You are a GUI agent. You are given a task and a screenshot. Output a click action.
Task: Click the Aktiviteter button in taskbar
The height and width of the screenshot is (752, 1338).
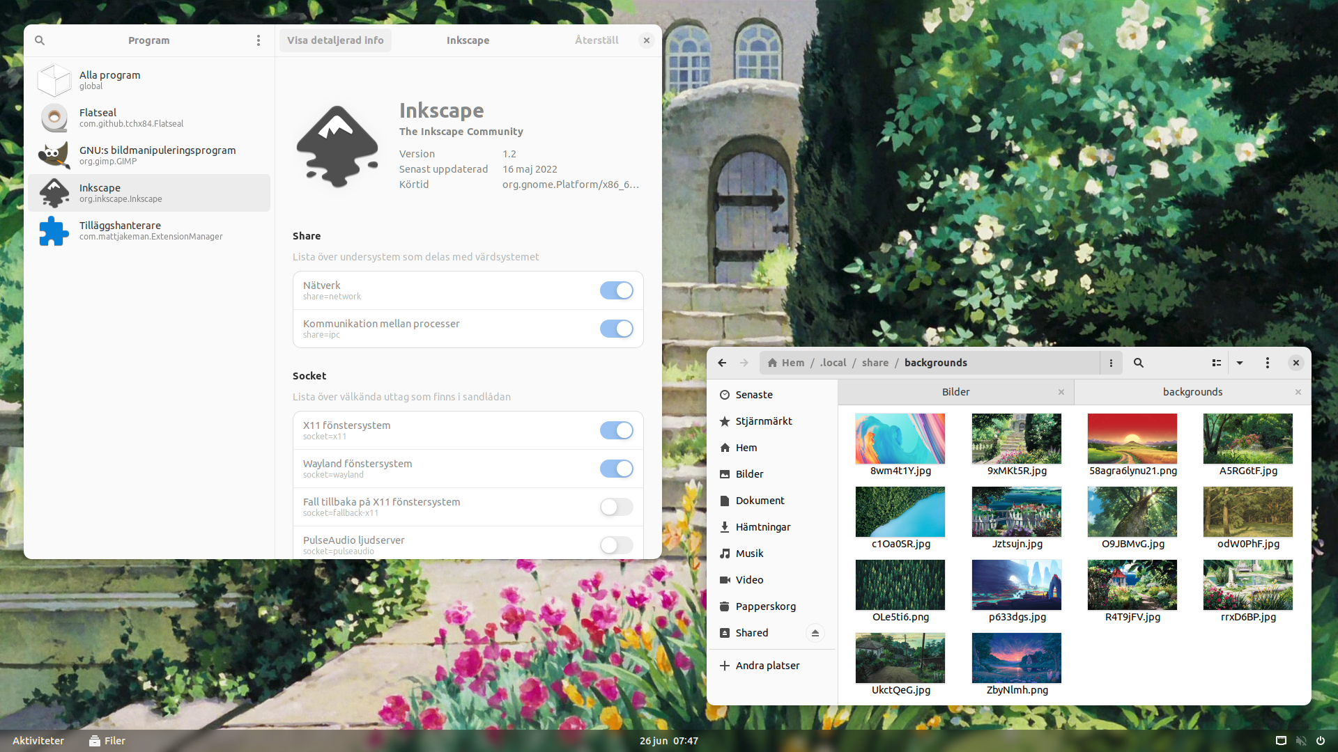(x=38, y=740)
